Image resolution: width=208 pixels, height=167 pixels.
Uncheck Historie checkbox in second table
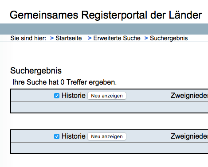tap(57, 136)
